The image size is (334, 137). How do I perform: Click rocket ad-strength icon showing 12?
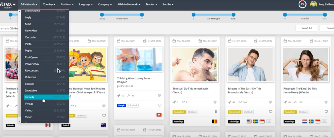point(118,96)
